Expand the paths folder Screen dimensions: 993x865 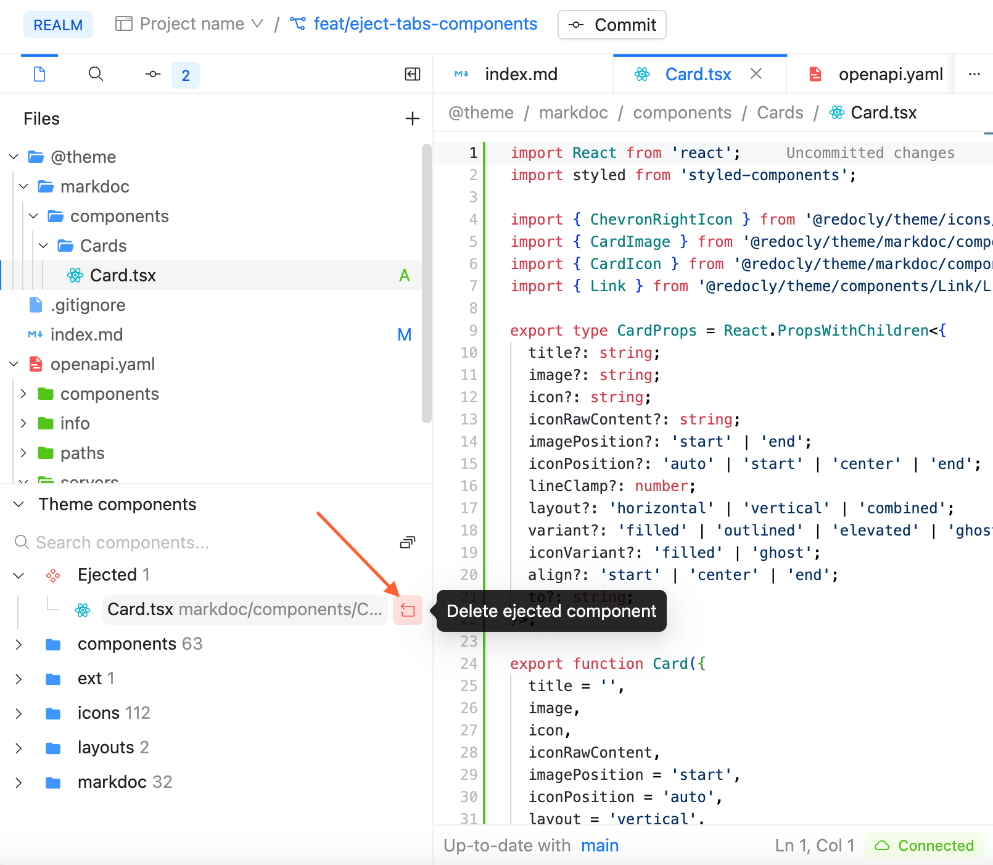23,453
